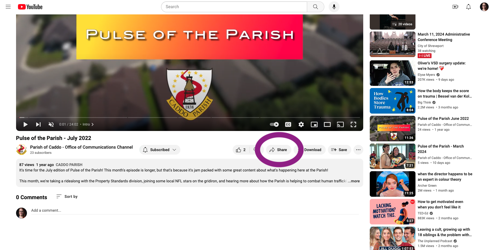This screenshot has width=496, height=250.
Task: Open the Create video icon
Action: pos(455,7)
